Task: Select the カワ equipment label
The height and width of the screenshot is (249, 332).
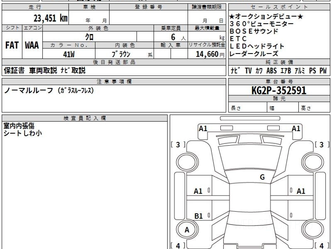Action: pos(259,71)
